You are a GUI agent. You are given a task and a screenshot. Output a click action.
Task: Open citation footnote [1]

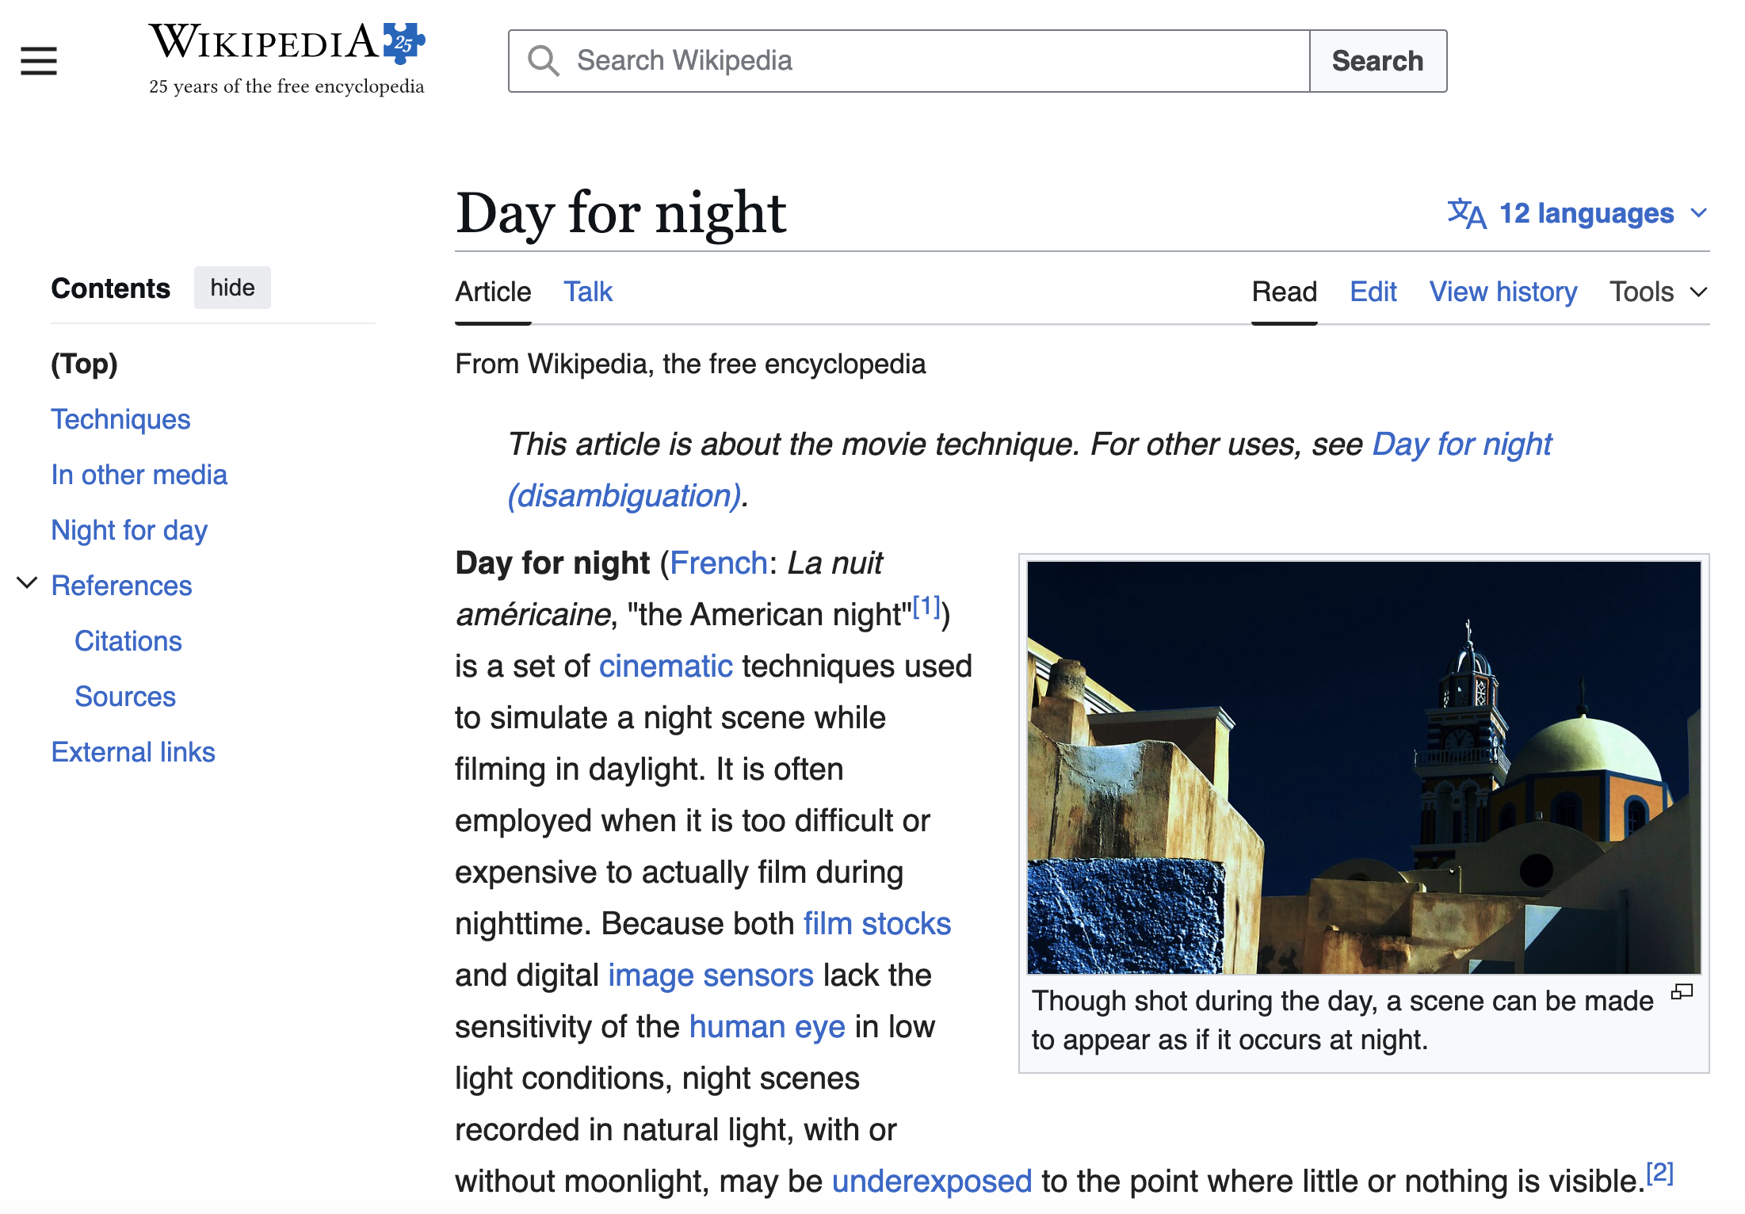(926, 607)
